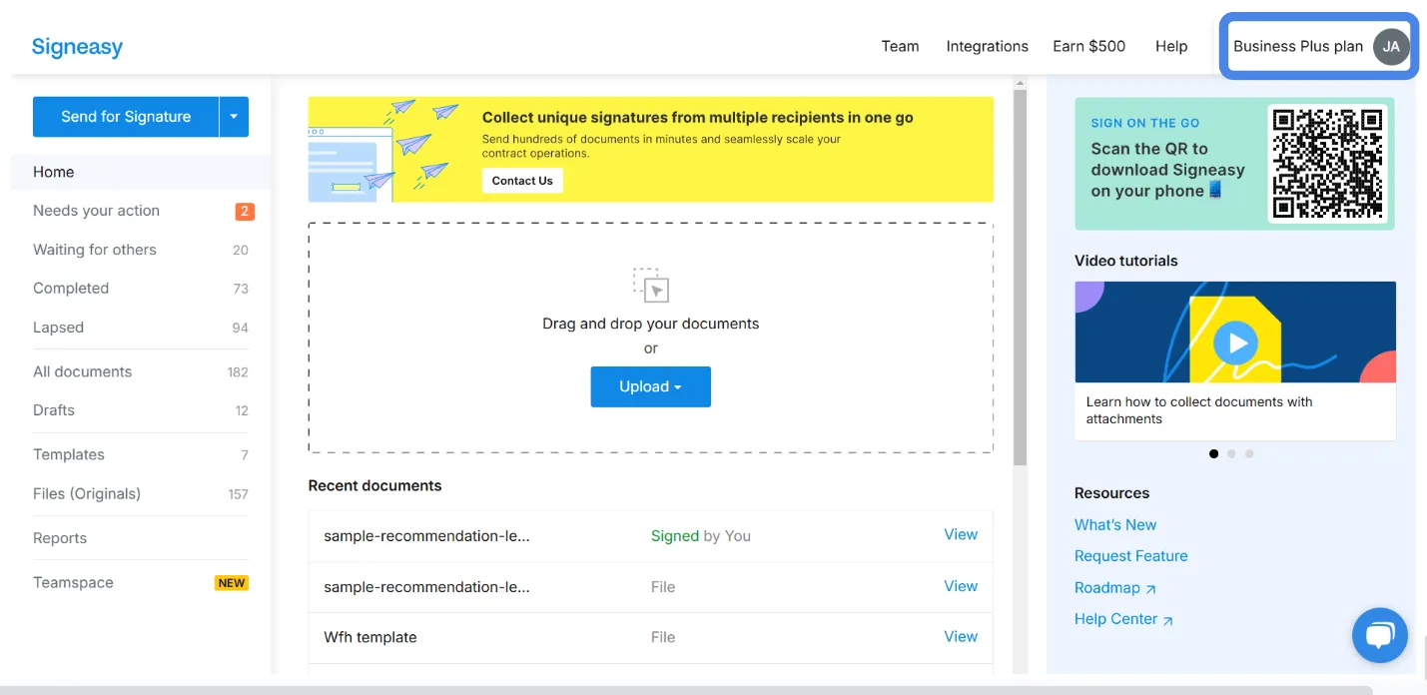Click the Wfh template file name
The height and width of the screenshot is (695, 1427).
370,637
